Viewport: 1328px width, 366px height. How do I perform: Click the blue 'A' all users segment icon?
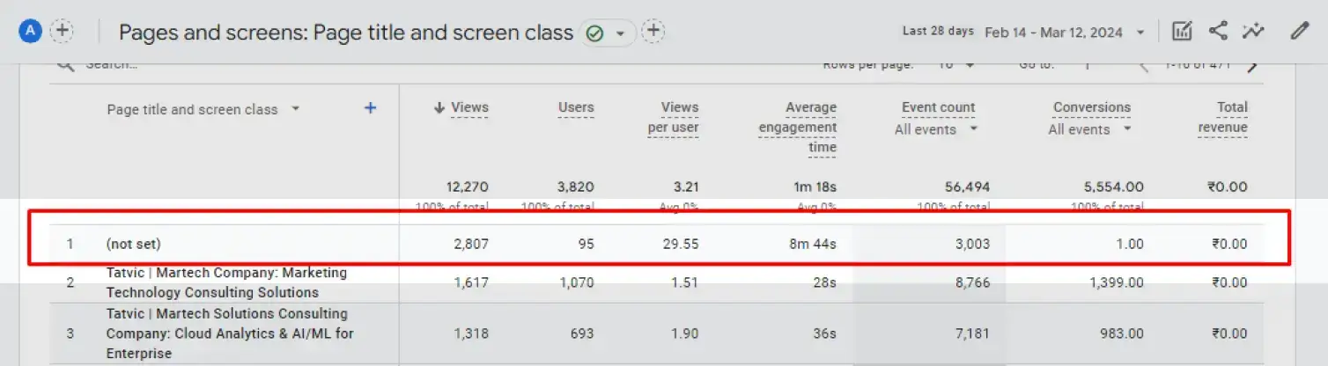pyautogui.click(x=31, y=32)
